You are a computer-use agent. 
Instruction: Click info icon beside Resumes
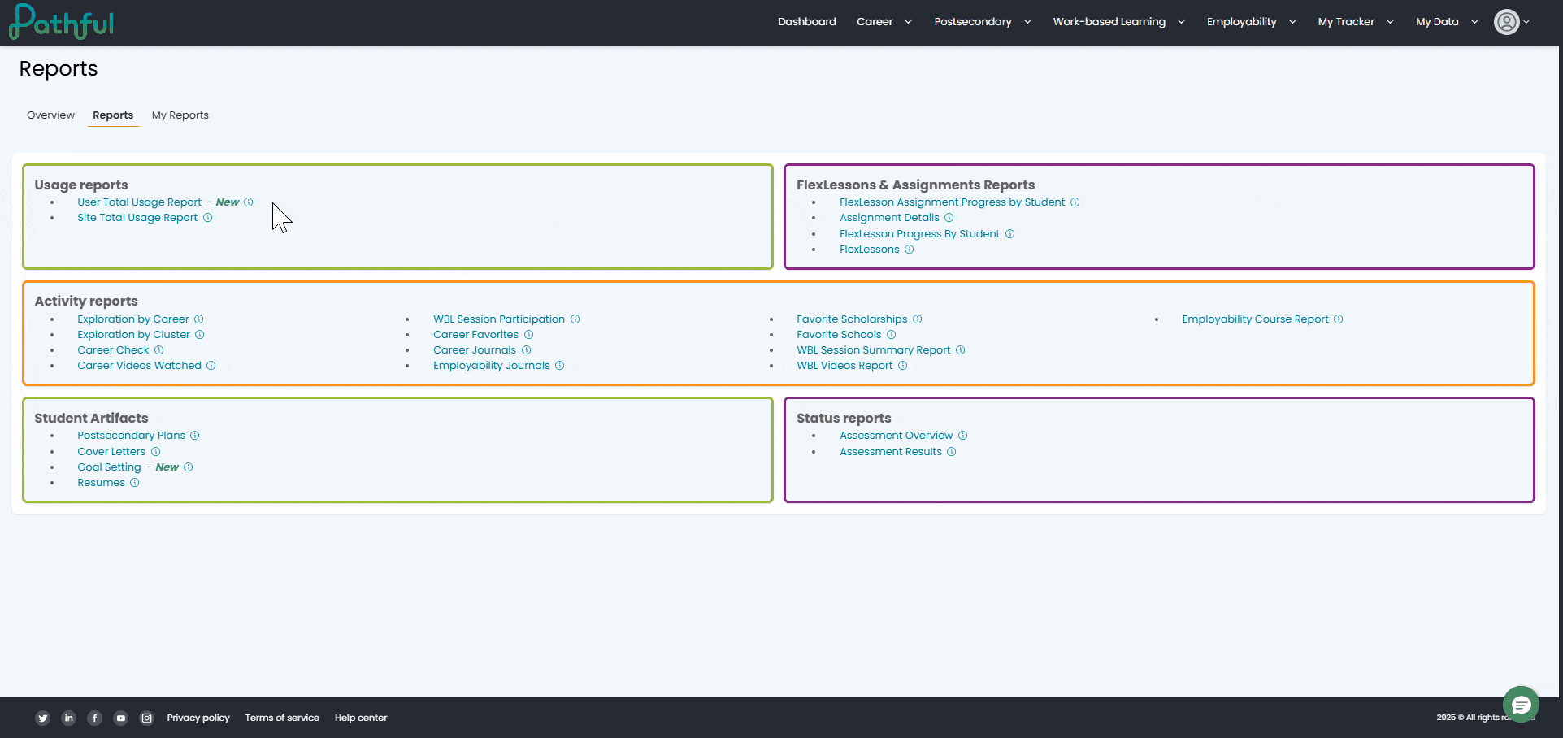point(135,483)
